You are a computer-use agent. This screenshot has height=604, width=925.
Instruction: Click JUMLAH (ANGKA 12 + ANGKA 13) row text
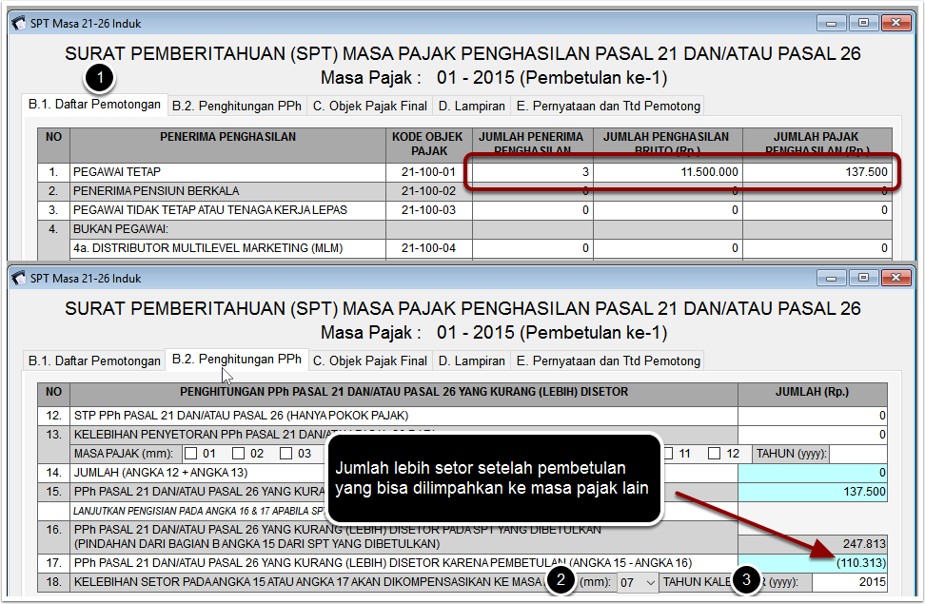pos(161,473)
